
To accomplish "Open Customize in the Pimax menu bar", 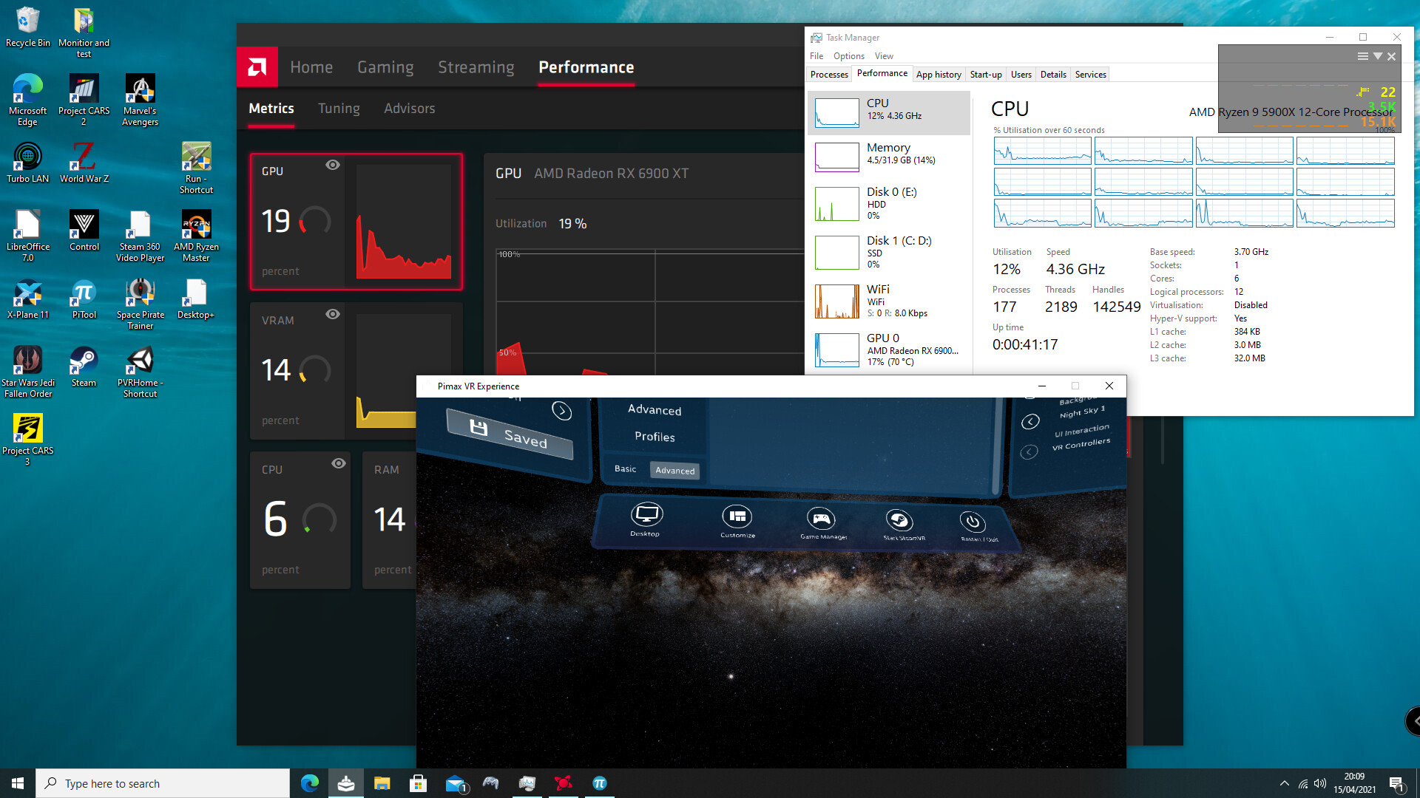I will click(x=737, y=521).
